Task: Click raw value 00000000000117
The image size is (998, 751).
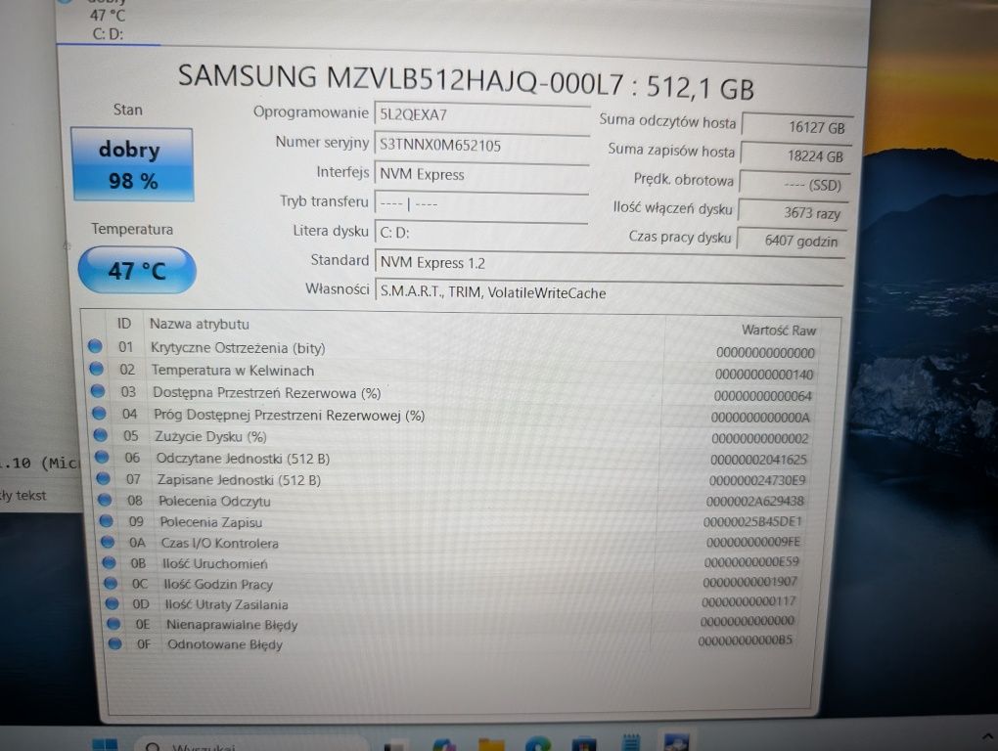Action: click(748, 601)
